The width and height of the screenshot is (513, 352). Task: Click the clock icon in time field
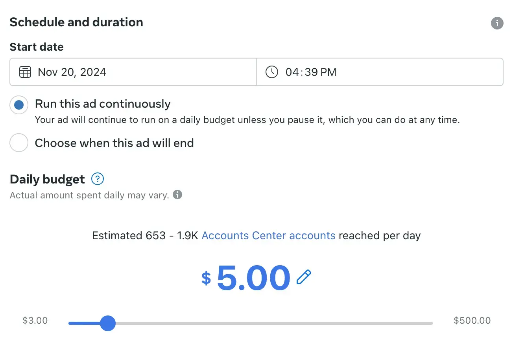pos(272,72)
